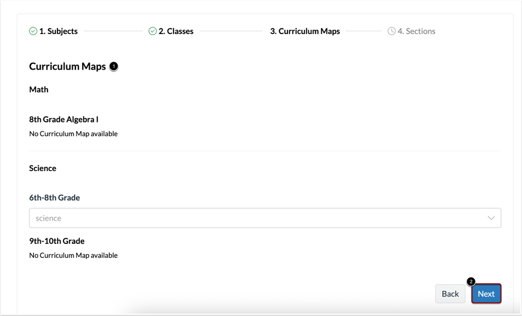Click the "8th Grade Algebra I" class name
This screenshot has width=522, height=316.
(64, 119)
